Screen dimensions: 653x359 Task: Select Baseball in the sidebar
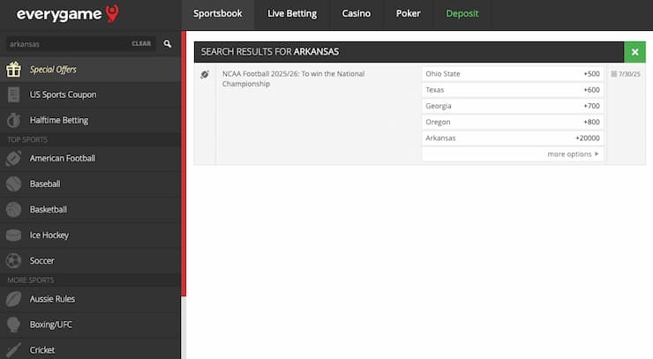[x=90, y=184]
